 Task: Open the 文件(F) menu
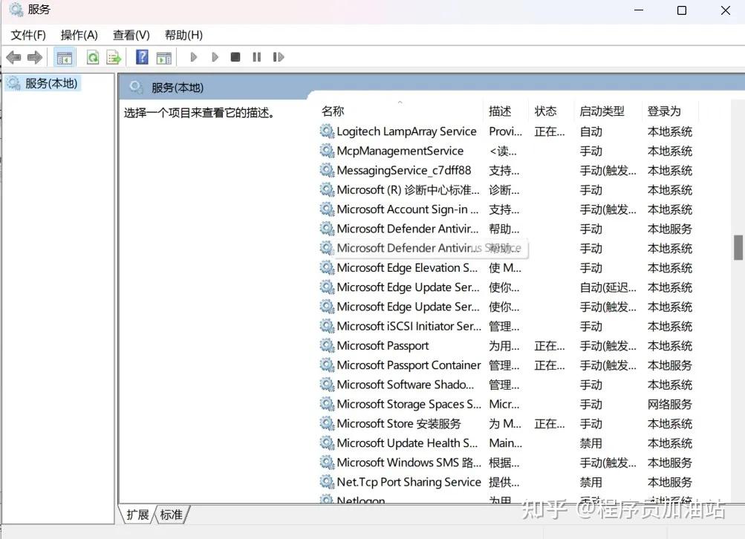tap(28, 35)
